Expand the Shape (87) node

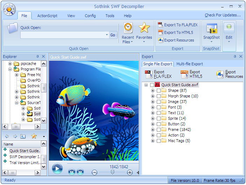[153, 91]
